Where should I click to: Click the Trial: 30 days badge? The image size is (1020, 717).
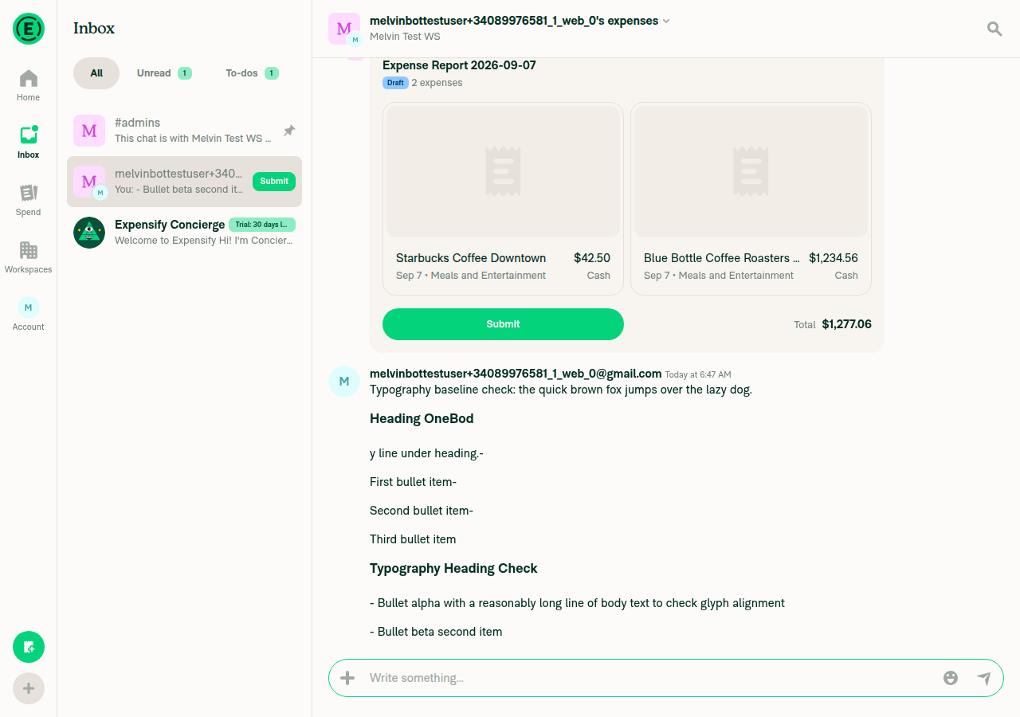(262, 225)
